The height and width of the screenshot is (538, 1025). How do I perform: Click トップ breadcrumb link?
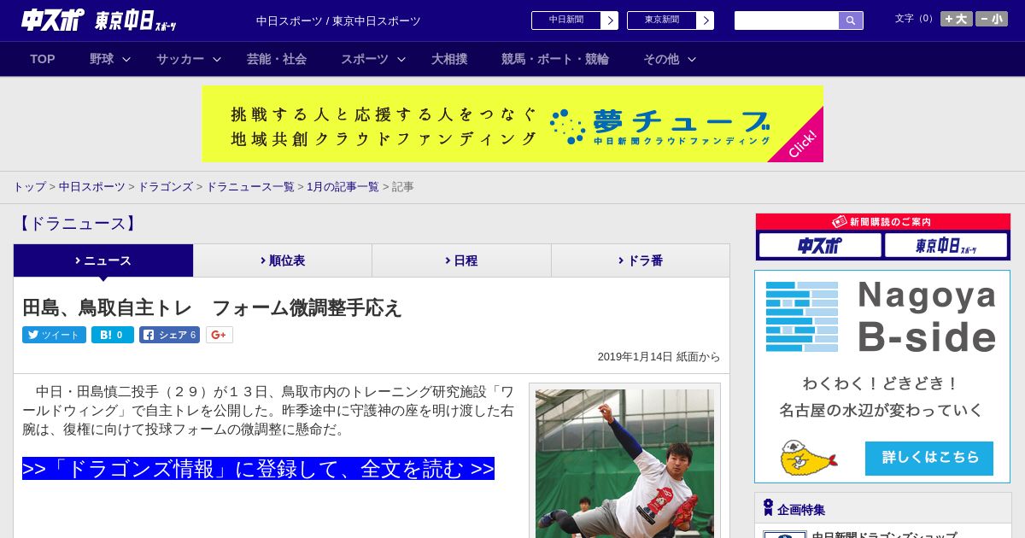point(29,187)
